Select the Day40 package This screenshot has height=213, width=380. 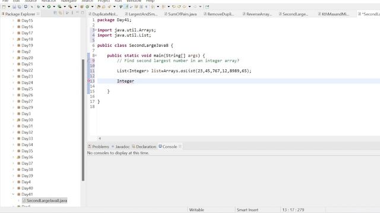(25, 188)
